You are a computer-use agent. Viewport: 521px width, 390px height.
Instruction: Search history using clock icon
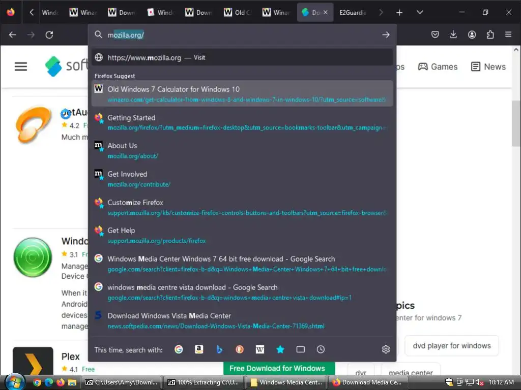click(x=321, y=349)
